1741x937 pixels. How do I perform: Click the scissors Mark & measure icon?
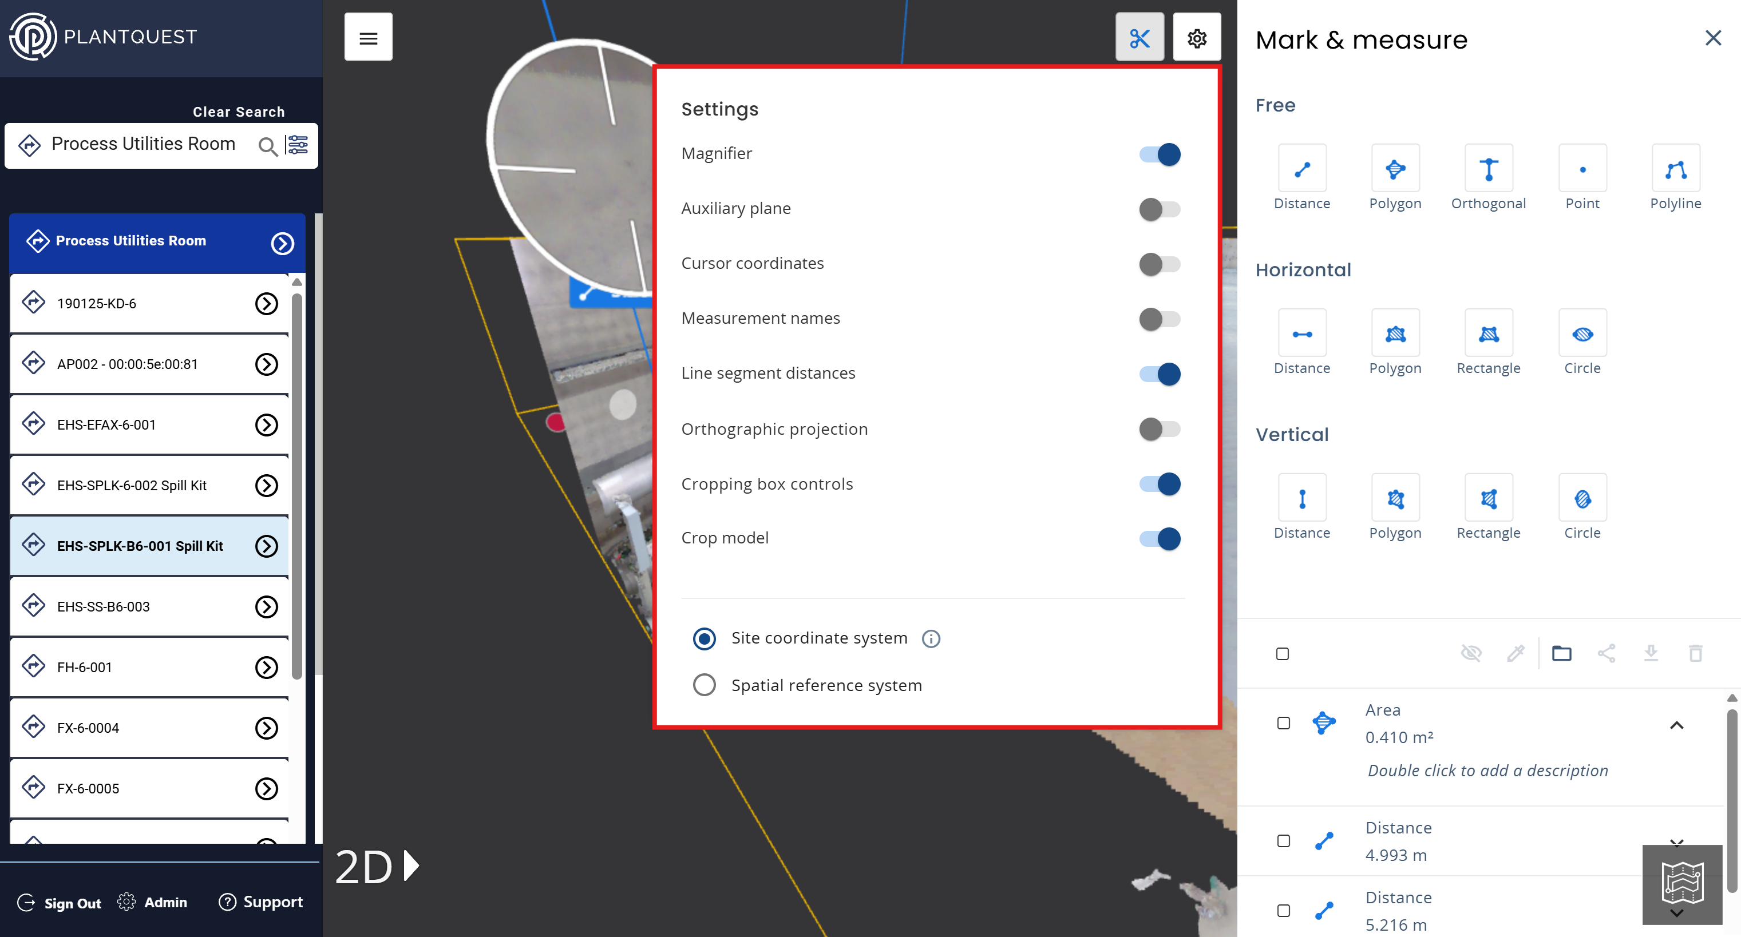1139,38
